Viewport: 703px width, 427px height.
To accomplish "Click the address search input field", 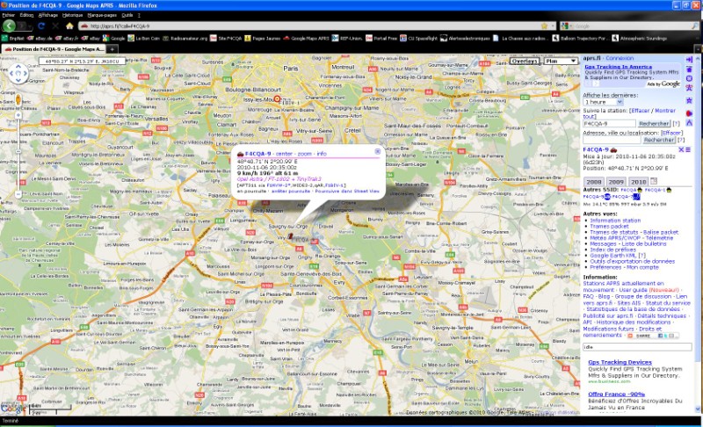I will coord(612,140).
